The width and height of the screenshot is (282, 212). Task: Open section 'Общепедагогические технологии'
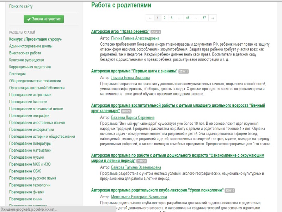coord(35,81)
